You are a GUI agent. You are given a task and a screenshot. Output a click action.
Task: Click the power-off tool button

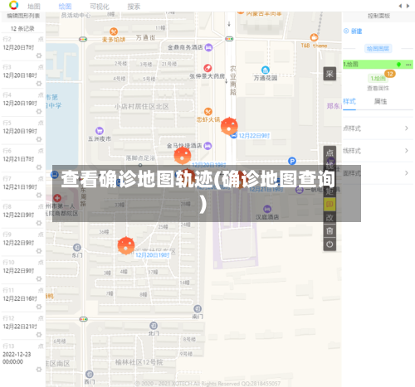[330, 244]
